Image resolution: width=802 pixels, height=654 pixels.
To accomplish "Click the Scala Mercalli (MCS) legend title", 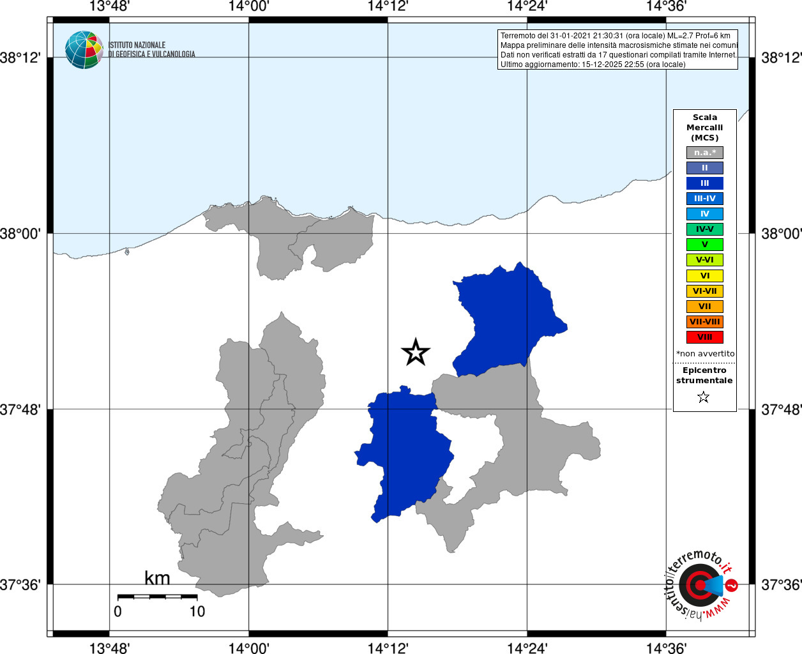I will 705,128.
